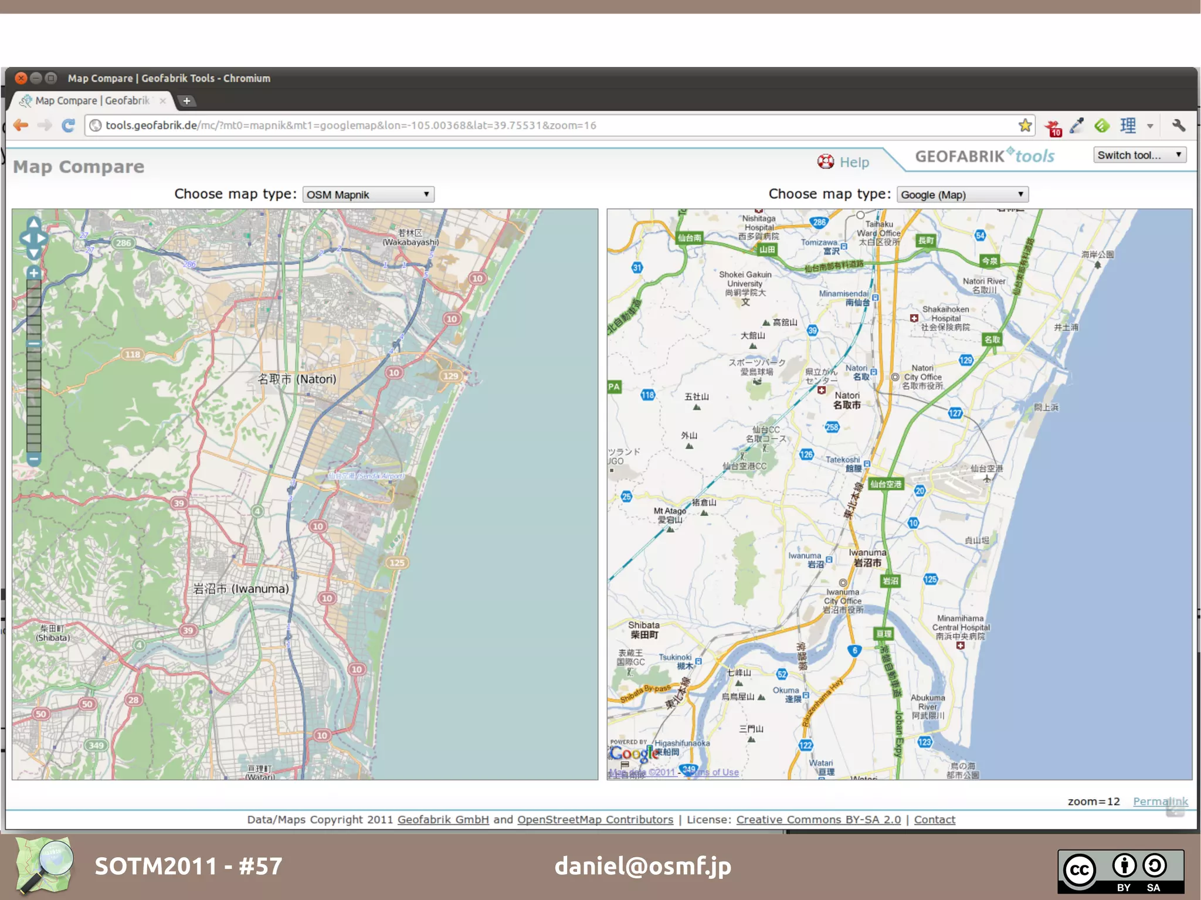Image resolution: width=1201 pixels, height=900 pixels.
Task: Open OpenStreetMap Contributors link
Action: pos(595,820)
